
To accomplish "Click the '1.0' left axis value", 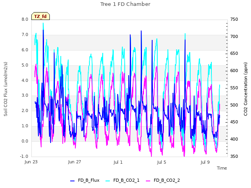I will point(25,126).
